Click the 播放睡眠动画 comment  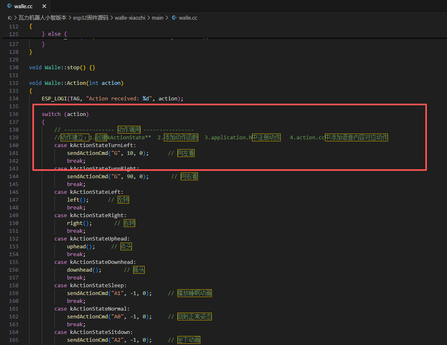point(195,293)
